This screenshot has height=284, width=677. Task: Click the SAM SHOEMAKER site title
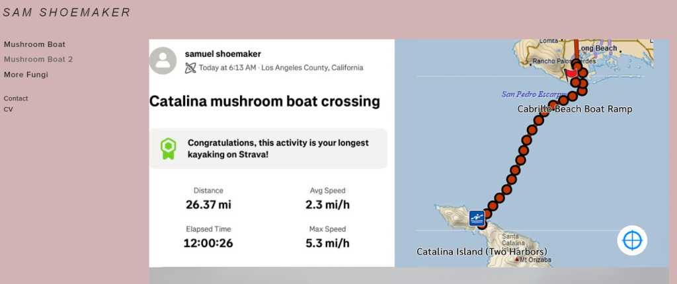(x=67, y=13)
